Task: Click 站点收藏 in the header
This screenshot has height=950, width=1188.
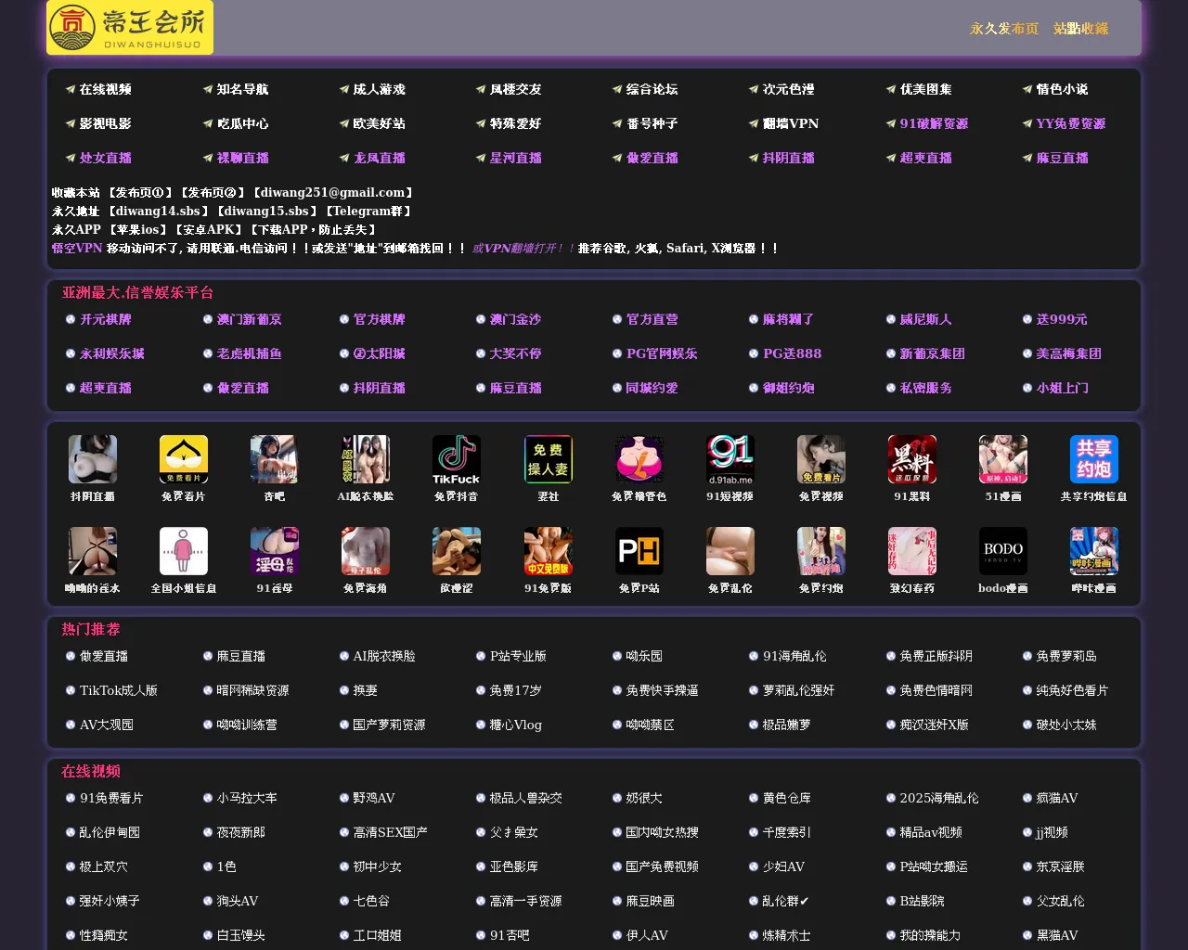Action: coord(1080,29)
